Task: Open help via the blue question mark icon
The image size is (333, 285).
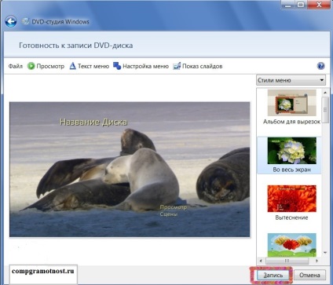Action: [x=320, y=66]
